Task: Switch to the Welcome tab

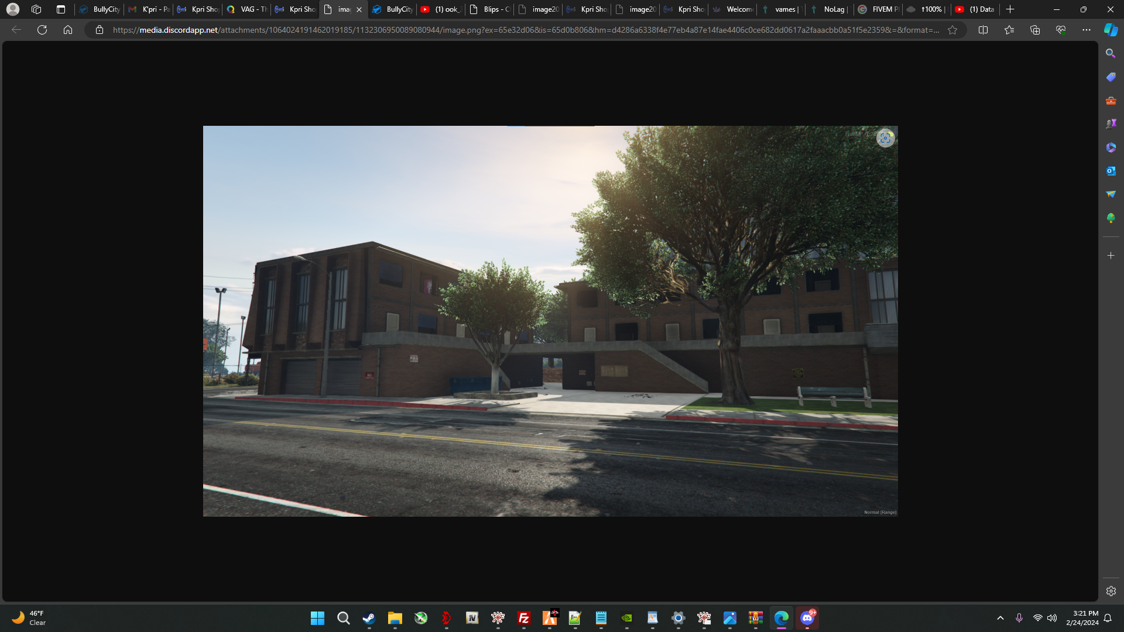Action: coord(732,9)
